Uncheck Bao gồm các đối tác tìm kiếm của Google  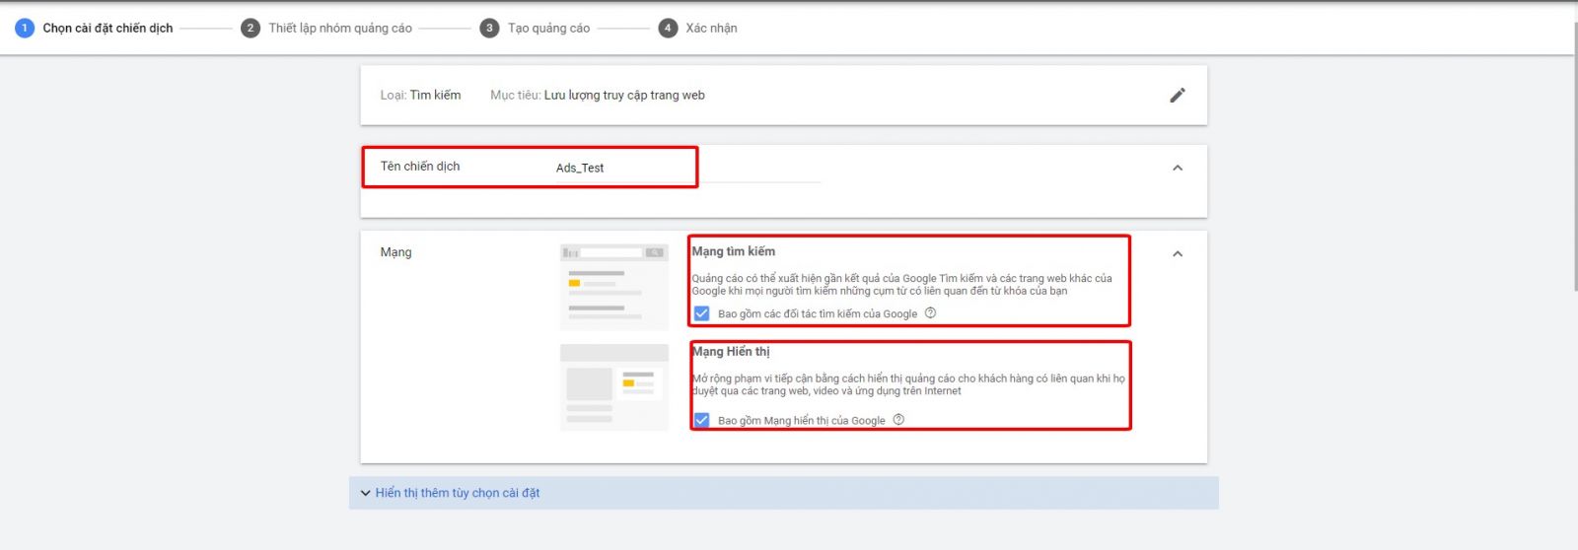tap(701, 313)
